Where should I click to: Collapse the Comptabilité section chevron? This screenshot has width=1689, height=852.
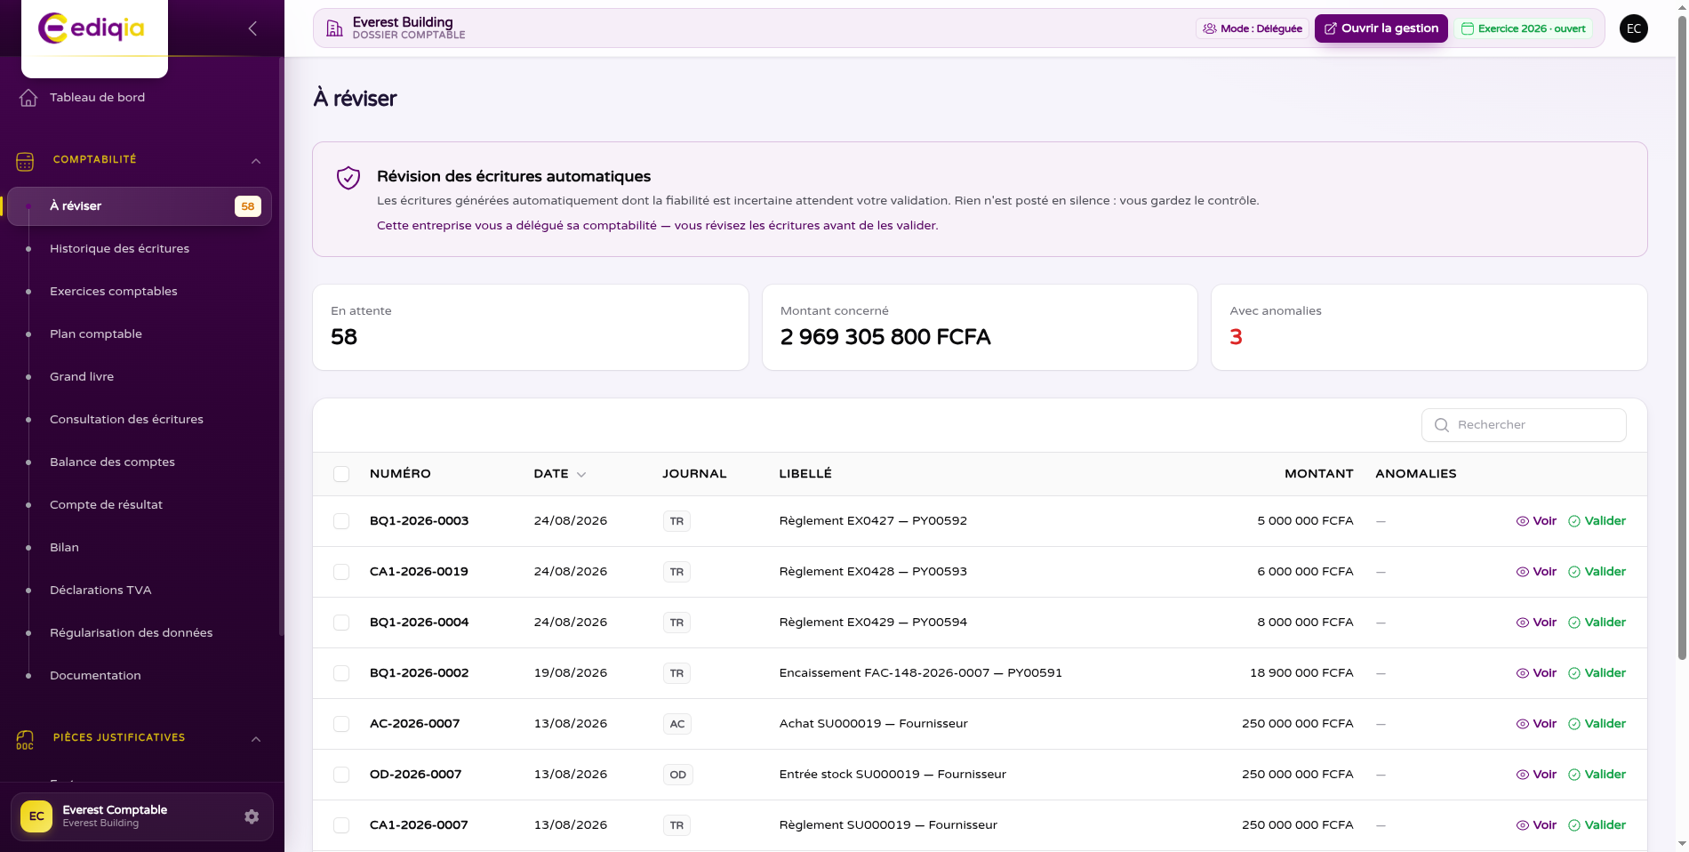tap(256, 161)
